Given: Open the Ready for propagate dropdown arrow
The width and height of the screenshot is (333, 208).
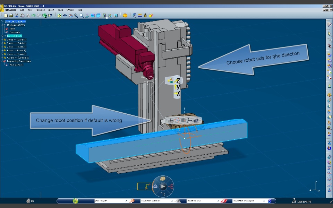Looking at the screenshot, I should click(264, 201).
